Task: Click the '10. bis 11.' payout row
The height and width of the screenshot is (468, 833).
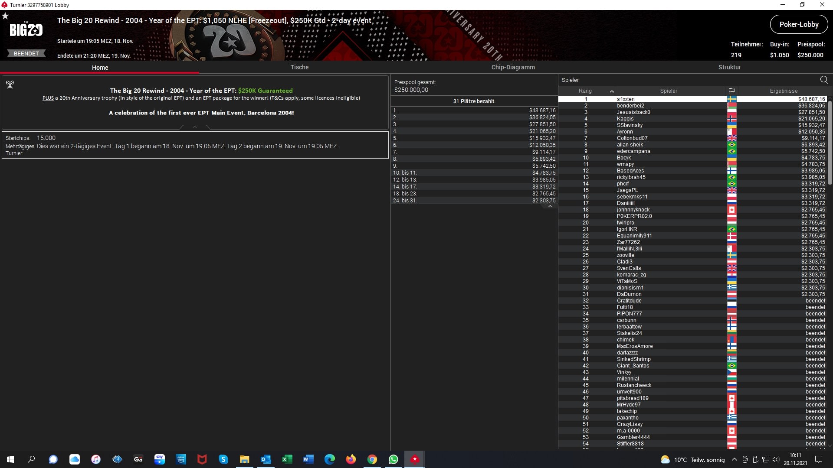Action: pos(474,173)
